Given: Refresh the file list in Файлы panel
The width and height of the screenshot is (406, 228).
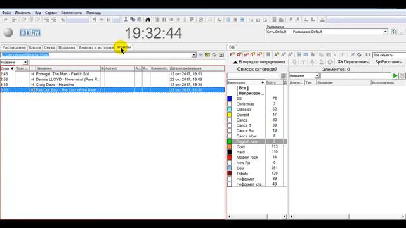Looking at the screenshot, I should (214, 55).
